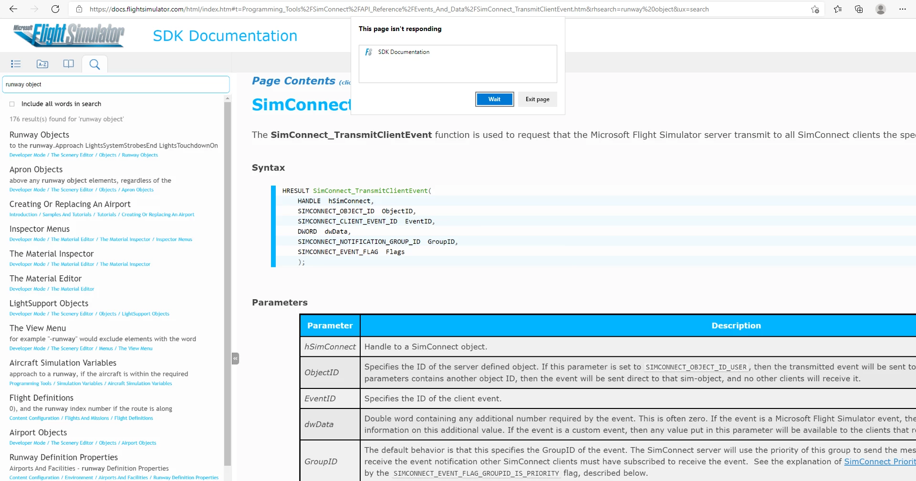Follow the SimConnect Priorities link
The height and width of the screenshot is (481, 916).
pos(880,462)
